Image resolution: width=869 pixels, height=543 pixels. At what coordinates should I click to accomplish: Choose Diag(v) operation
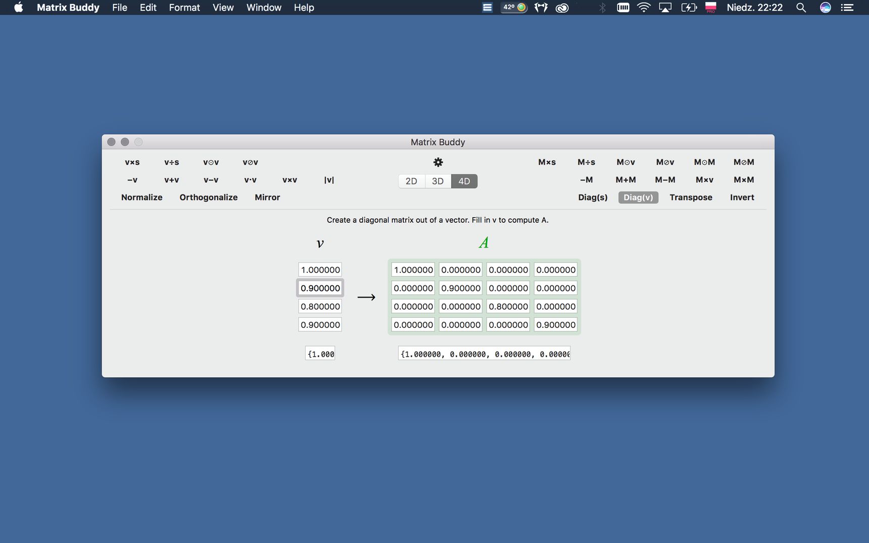point(638,198)
